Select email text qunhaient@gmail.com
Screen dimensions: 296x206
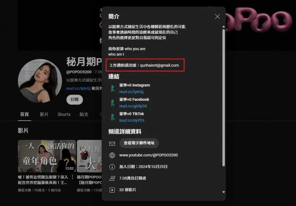(159, 65)
